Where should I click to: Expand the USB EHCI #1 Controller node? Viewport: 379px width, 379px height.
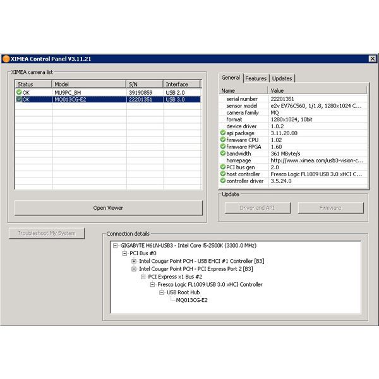[x=134, y=261]
